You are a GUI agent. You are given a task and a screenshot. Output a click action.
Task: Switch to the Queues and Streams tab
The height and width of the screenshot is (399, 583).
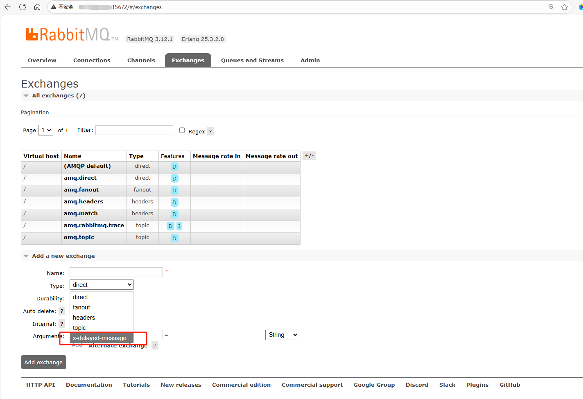(x=252, y=61)
